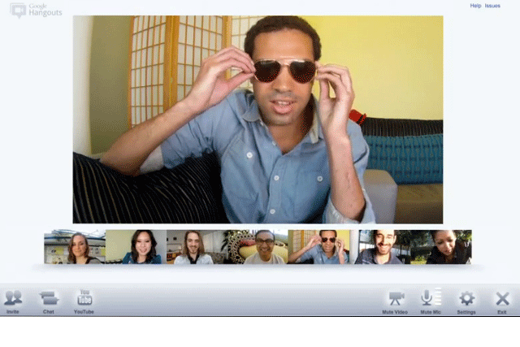Open the Help link
The image size is (520, 347).
[x=475, y=6]
